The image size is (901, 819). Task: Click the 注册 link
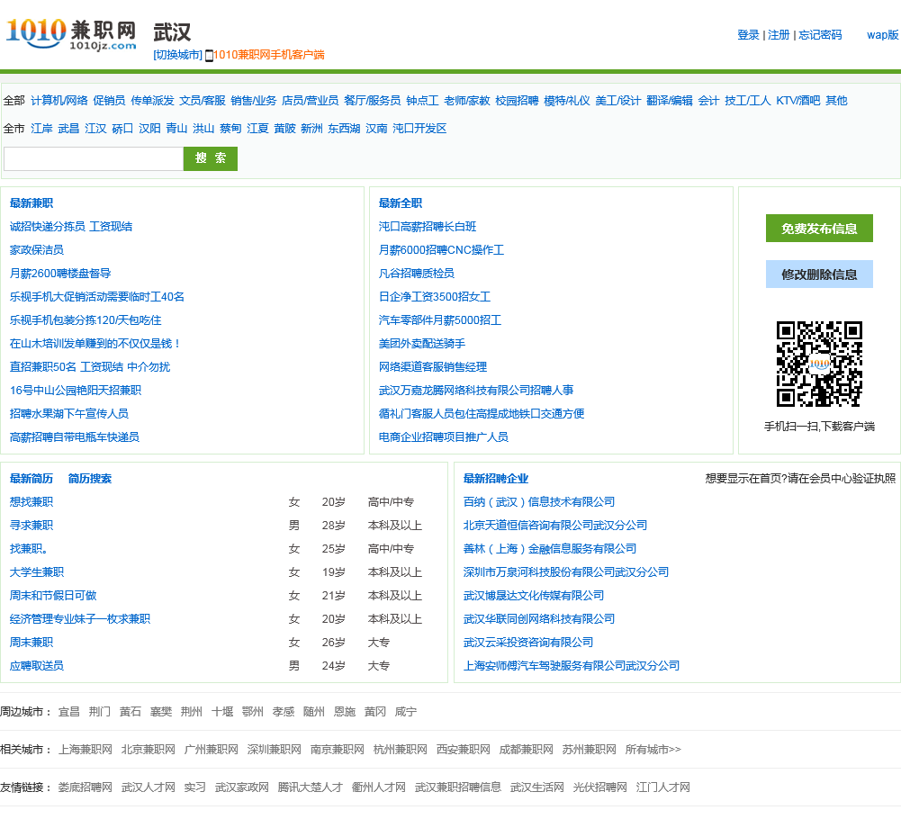pos(779,35)
